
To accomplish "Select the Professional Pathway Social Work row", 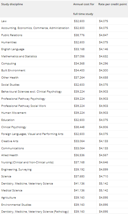I will [x=64, y=106].
